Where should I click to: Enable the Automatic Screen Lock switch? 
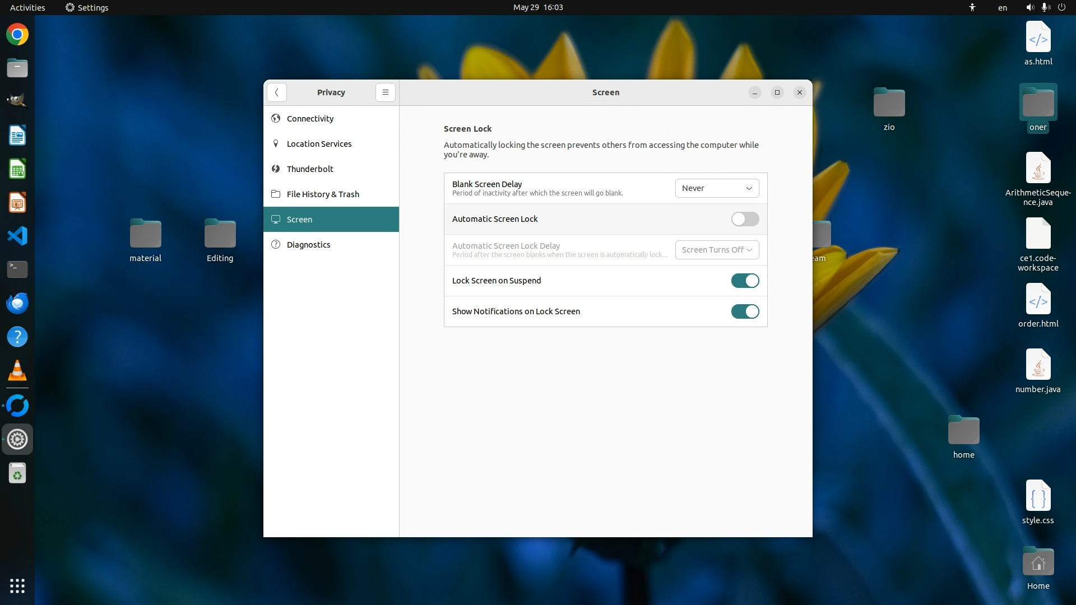(x=745, y=219)
